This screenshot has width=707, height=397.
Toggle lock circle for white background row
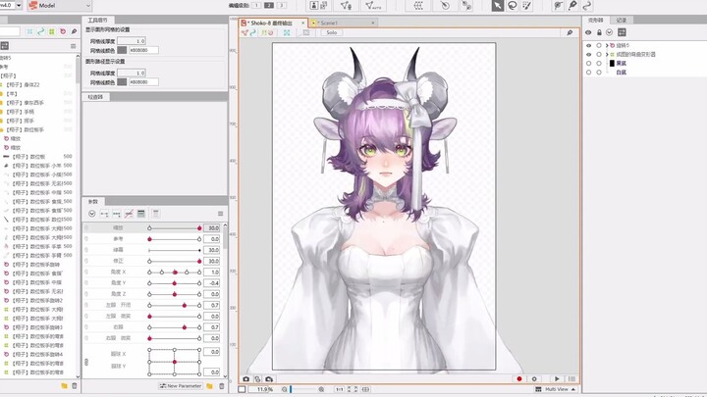pyautogui.click(x=599, y=72)
